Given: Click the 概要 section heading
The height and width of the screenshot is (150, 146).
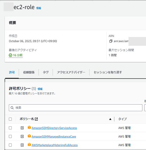Looking at the screenshot, I should click(x=12, y=23).
